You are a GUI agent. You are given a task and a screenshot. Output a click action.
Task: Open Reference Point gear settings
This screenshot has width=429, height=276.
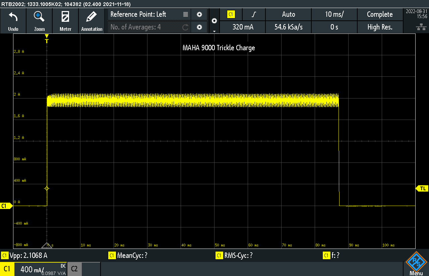[199, 14]
